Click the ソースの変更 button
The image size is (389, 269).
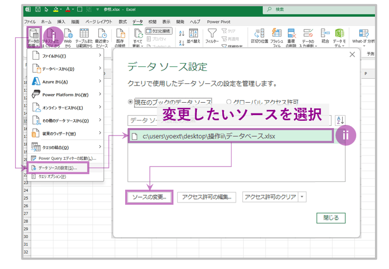(150, 197)
